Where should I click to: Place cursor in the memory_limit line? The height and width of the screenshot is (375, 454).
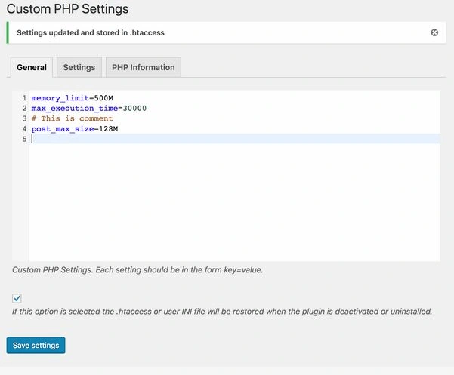(72, 98)
